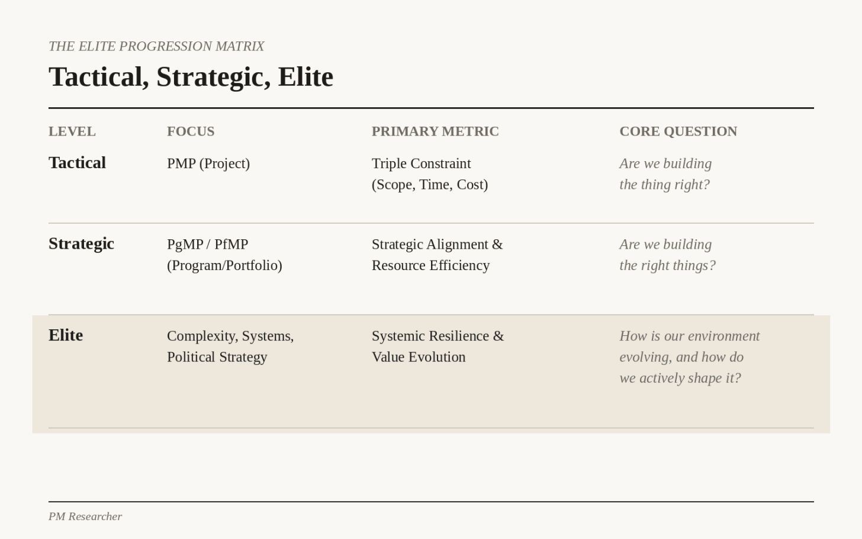Viewport: 862px width, 539px height.
Task: Click the FOCUS column header
Action: coord(191,131)
